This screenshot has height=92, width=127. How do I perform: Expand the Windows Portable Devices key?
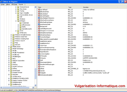pos(11,35)
